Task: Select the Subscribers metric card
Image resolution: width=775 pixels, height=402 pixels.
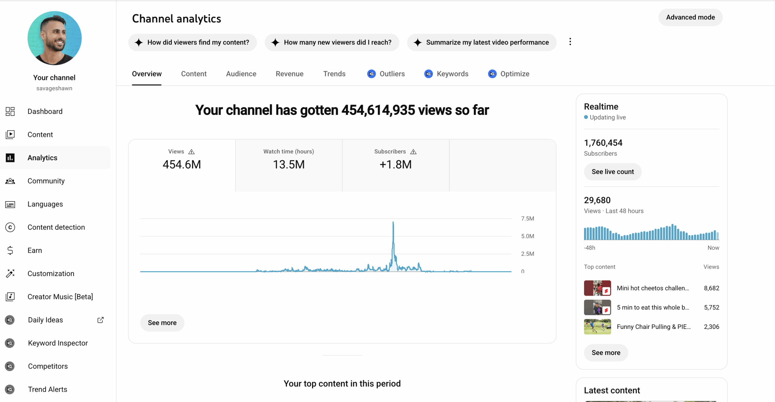Action: click(x=395, y=165)
